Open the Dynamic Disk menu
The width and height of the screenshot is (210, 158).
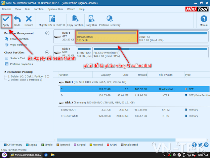(x=55, y=9)
